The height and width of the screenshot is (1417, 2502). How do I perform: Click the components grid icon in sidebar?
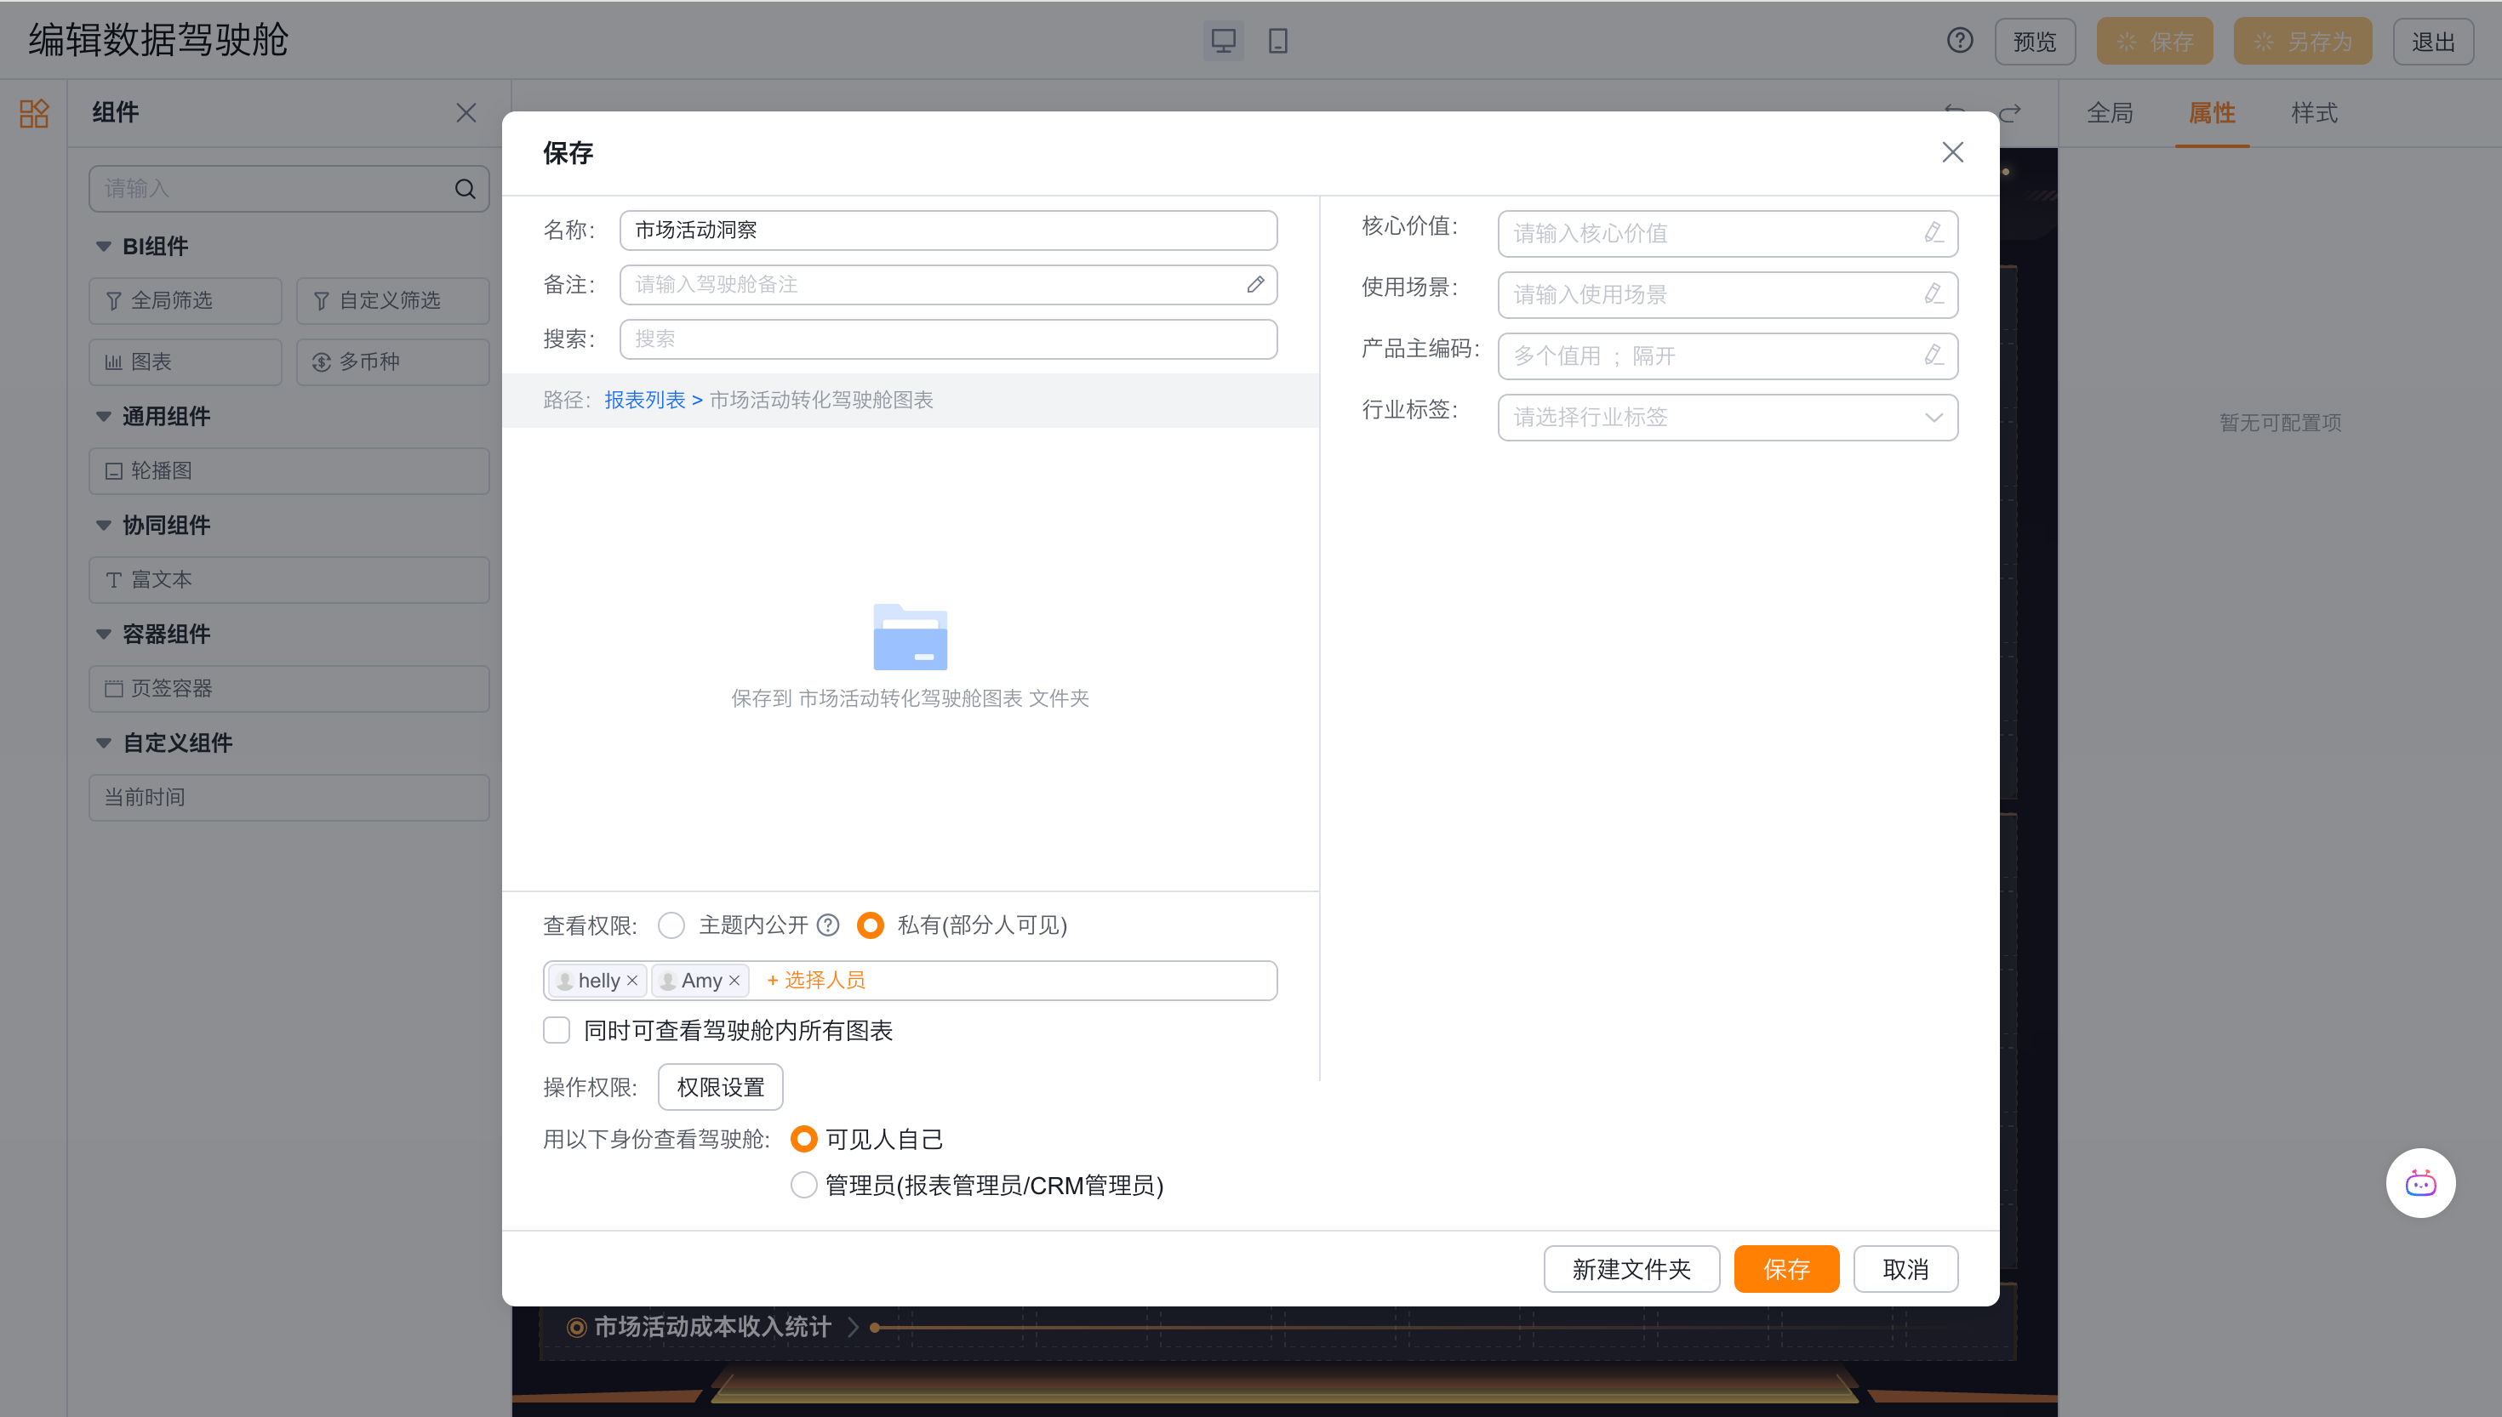34,113
